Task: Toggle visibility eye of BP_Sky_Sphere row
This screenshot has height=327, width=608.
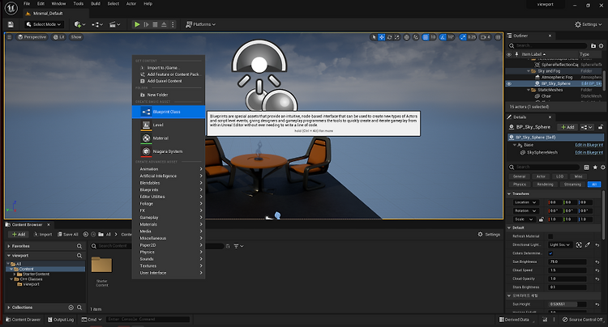Action: coord(509,83)
